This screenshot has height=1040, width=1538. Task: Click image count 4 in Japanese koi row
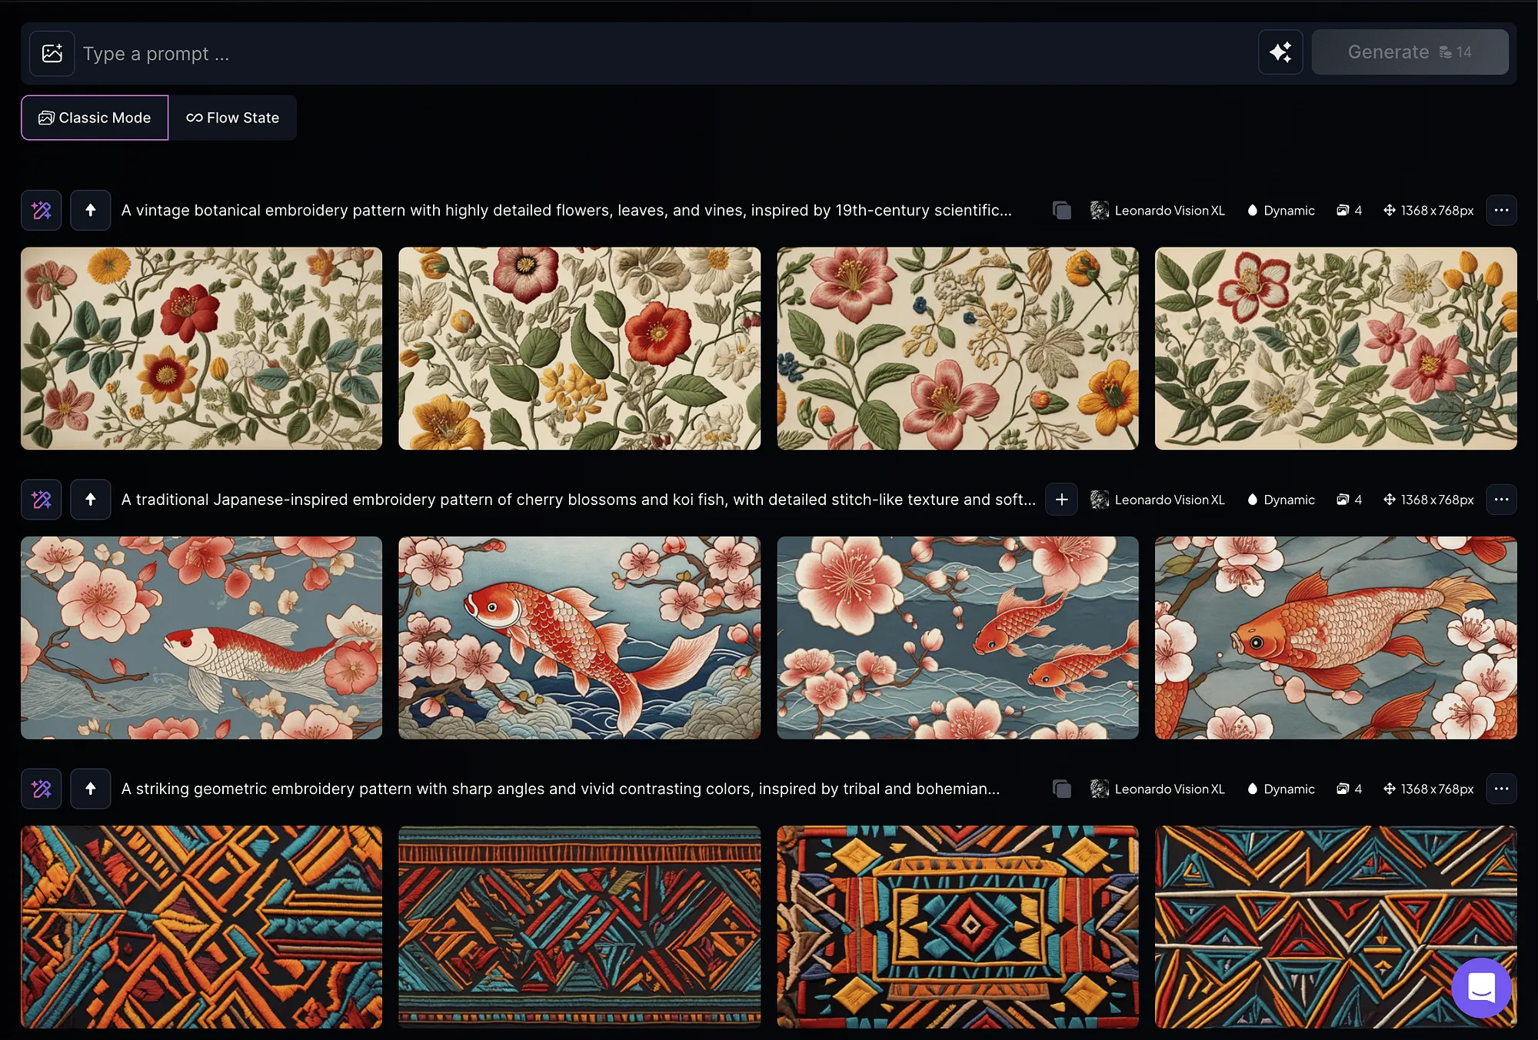[1350, 500]
